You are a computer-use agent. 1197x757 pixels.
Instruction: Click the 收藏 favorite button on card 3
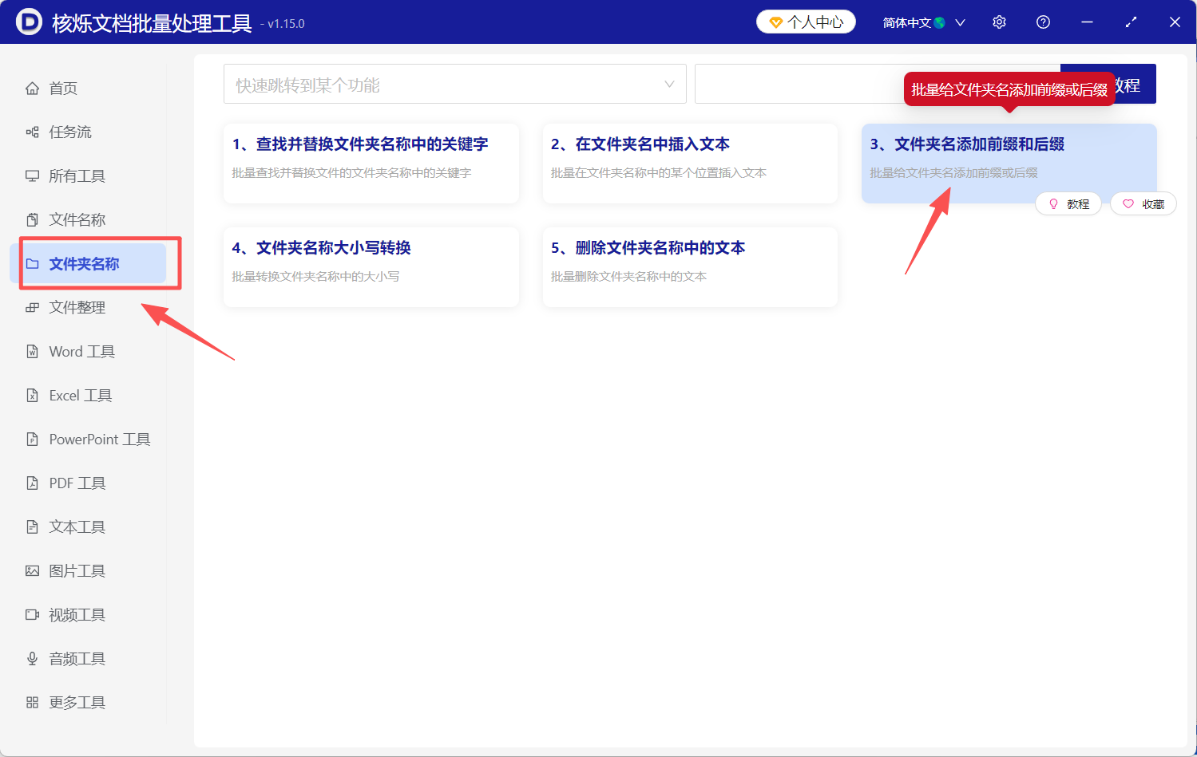[1143, 204]
